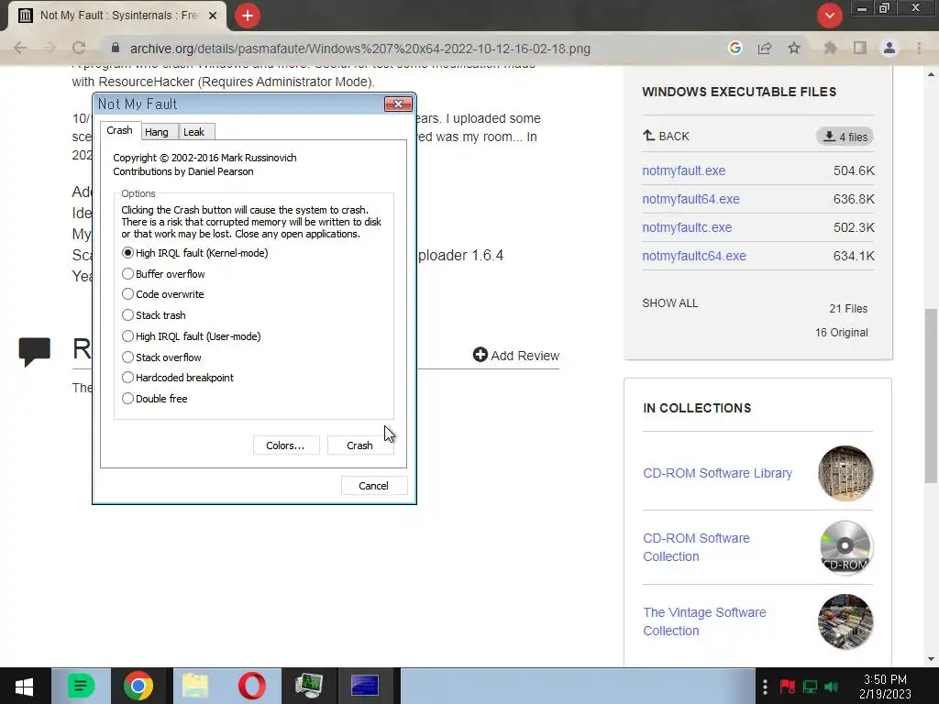The image size is (939, 704).
Task: Reload the archive.org page
Action: pyautogui.click(x=79, y=49)
